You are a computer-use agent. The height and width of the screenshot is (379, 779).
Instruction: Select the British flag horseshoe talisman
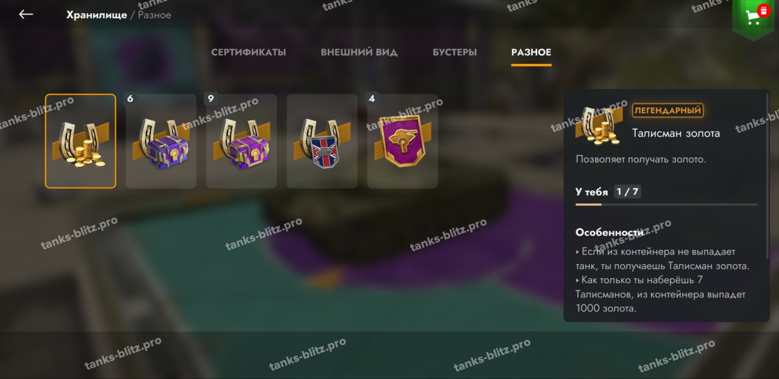[322, 141]
